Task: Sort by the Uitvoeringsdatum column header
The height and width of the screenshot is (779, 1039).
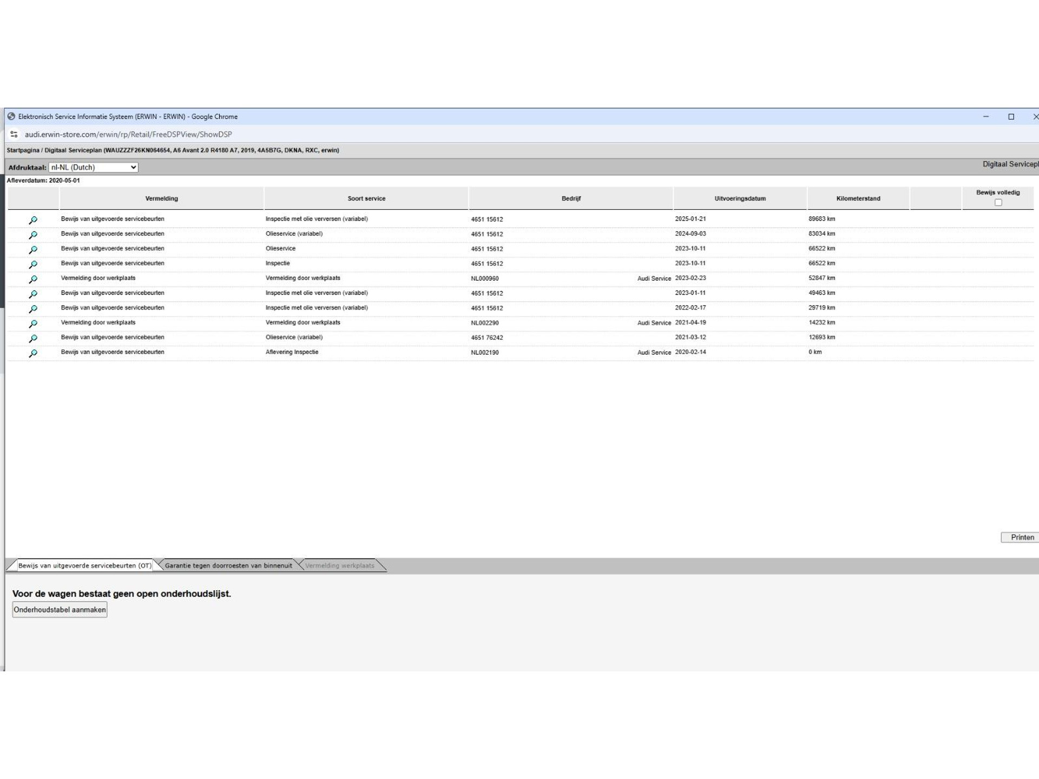Action: [x=740, y=199]
